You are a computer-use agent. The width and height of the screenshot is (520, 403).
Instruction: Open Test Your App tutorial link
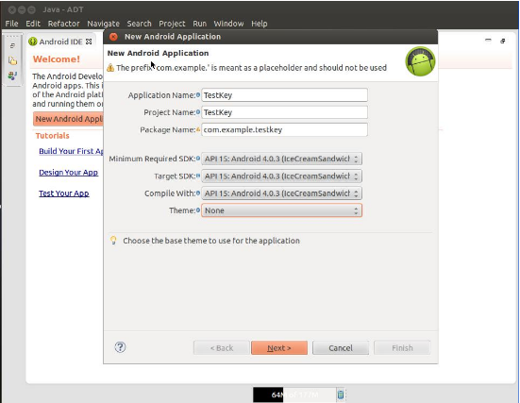(63, 193)
